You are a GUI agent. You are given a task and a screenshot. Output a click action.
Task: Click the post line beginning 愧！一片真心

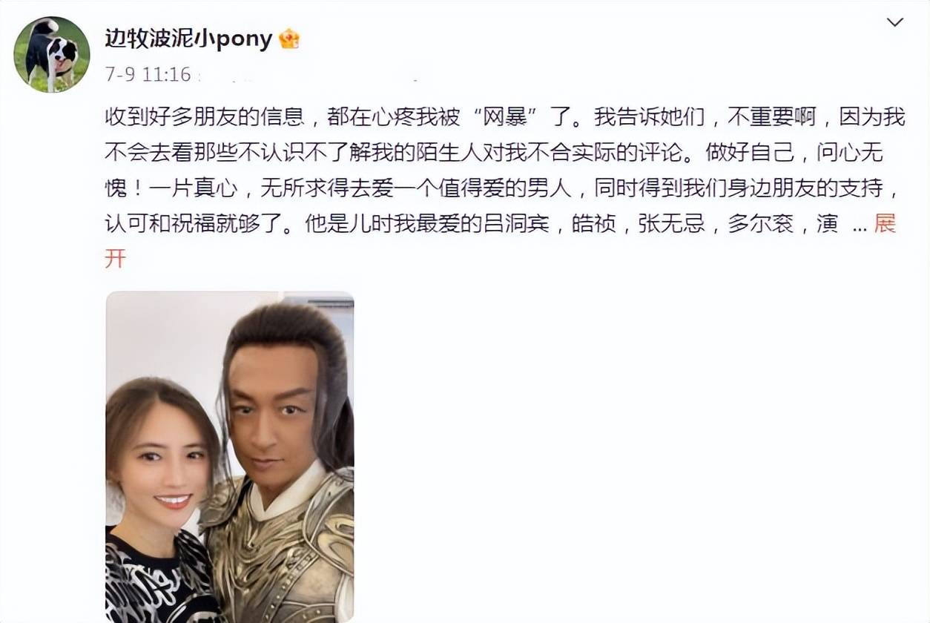coord(503,188)
